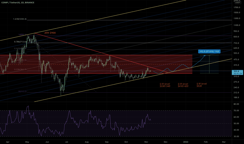Viewport: 244px width, 144px height.
Task: Select the 1(850.1) Fibonacci label
Action: [23, 35]
